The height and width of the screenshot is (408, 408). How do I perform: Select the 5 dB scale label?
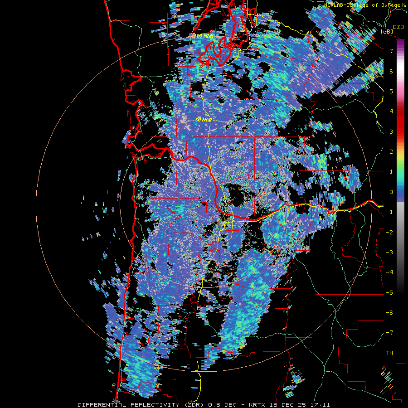click(391, 91)
